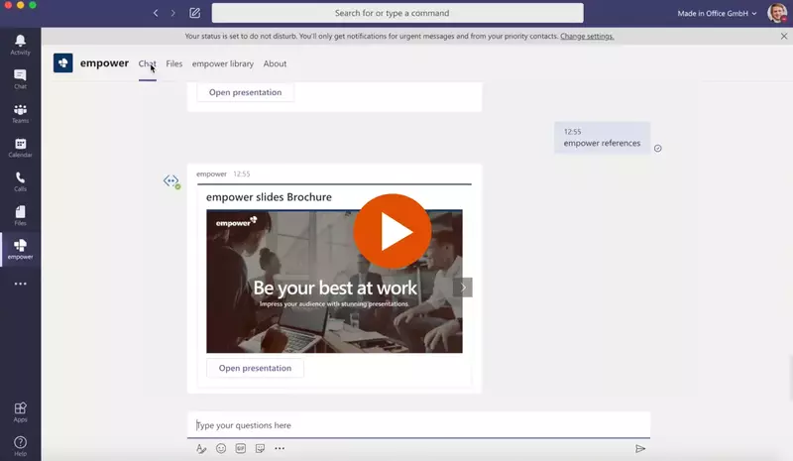Play the video with orange button
This screenshot has height=461, width=793.
[393, 231]
